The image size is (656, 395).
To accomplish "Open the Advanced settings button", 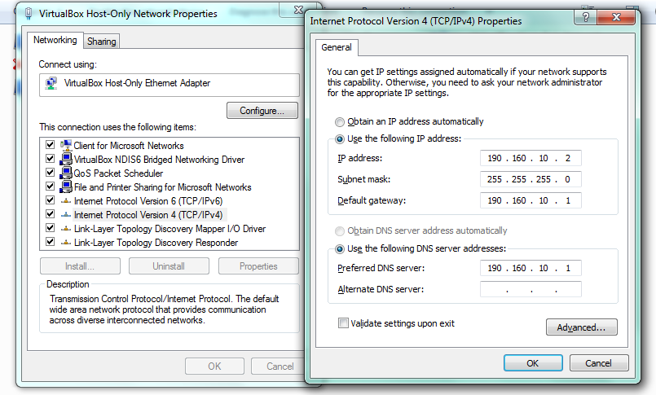I will pos(581,327).
